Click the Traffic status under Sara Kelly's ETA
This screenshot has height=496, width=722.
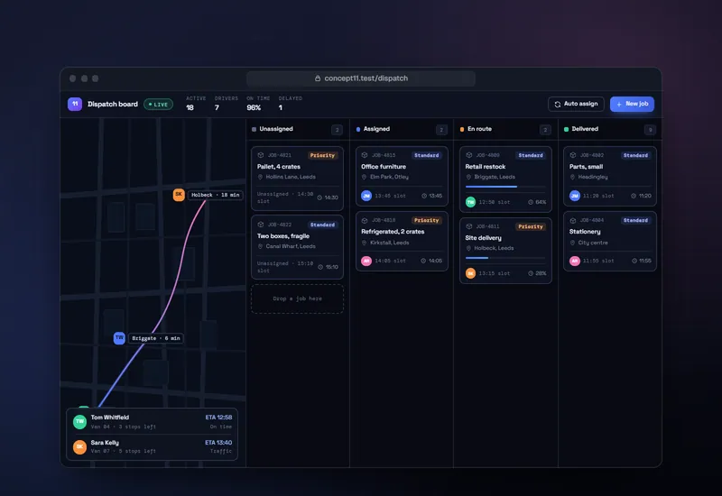point(221,452)
